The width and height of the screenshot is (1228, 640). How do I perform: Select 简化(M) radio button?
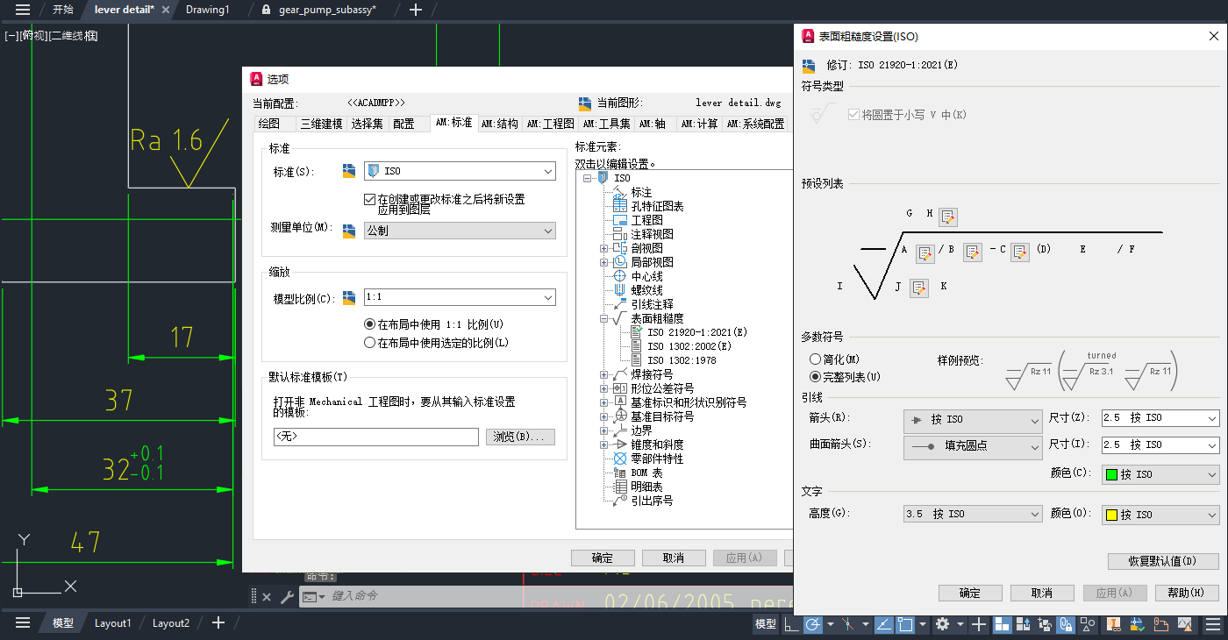pyautogui.click(x=816, y=359)
